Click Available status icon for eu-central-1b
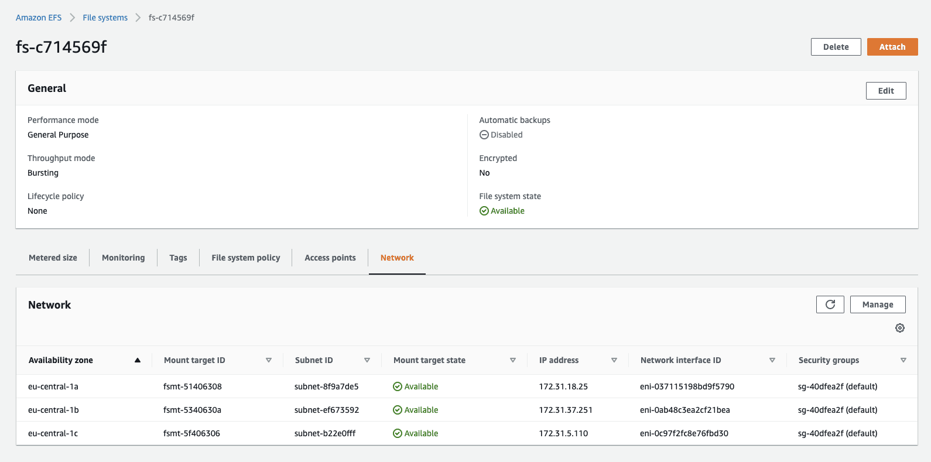 [398, 410]
